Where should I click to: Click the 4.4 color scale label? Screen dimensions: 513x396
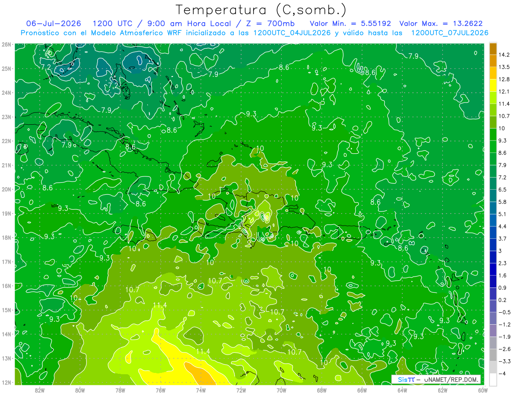click(503, 226)
